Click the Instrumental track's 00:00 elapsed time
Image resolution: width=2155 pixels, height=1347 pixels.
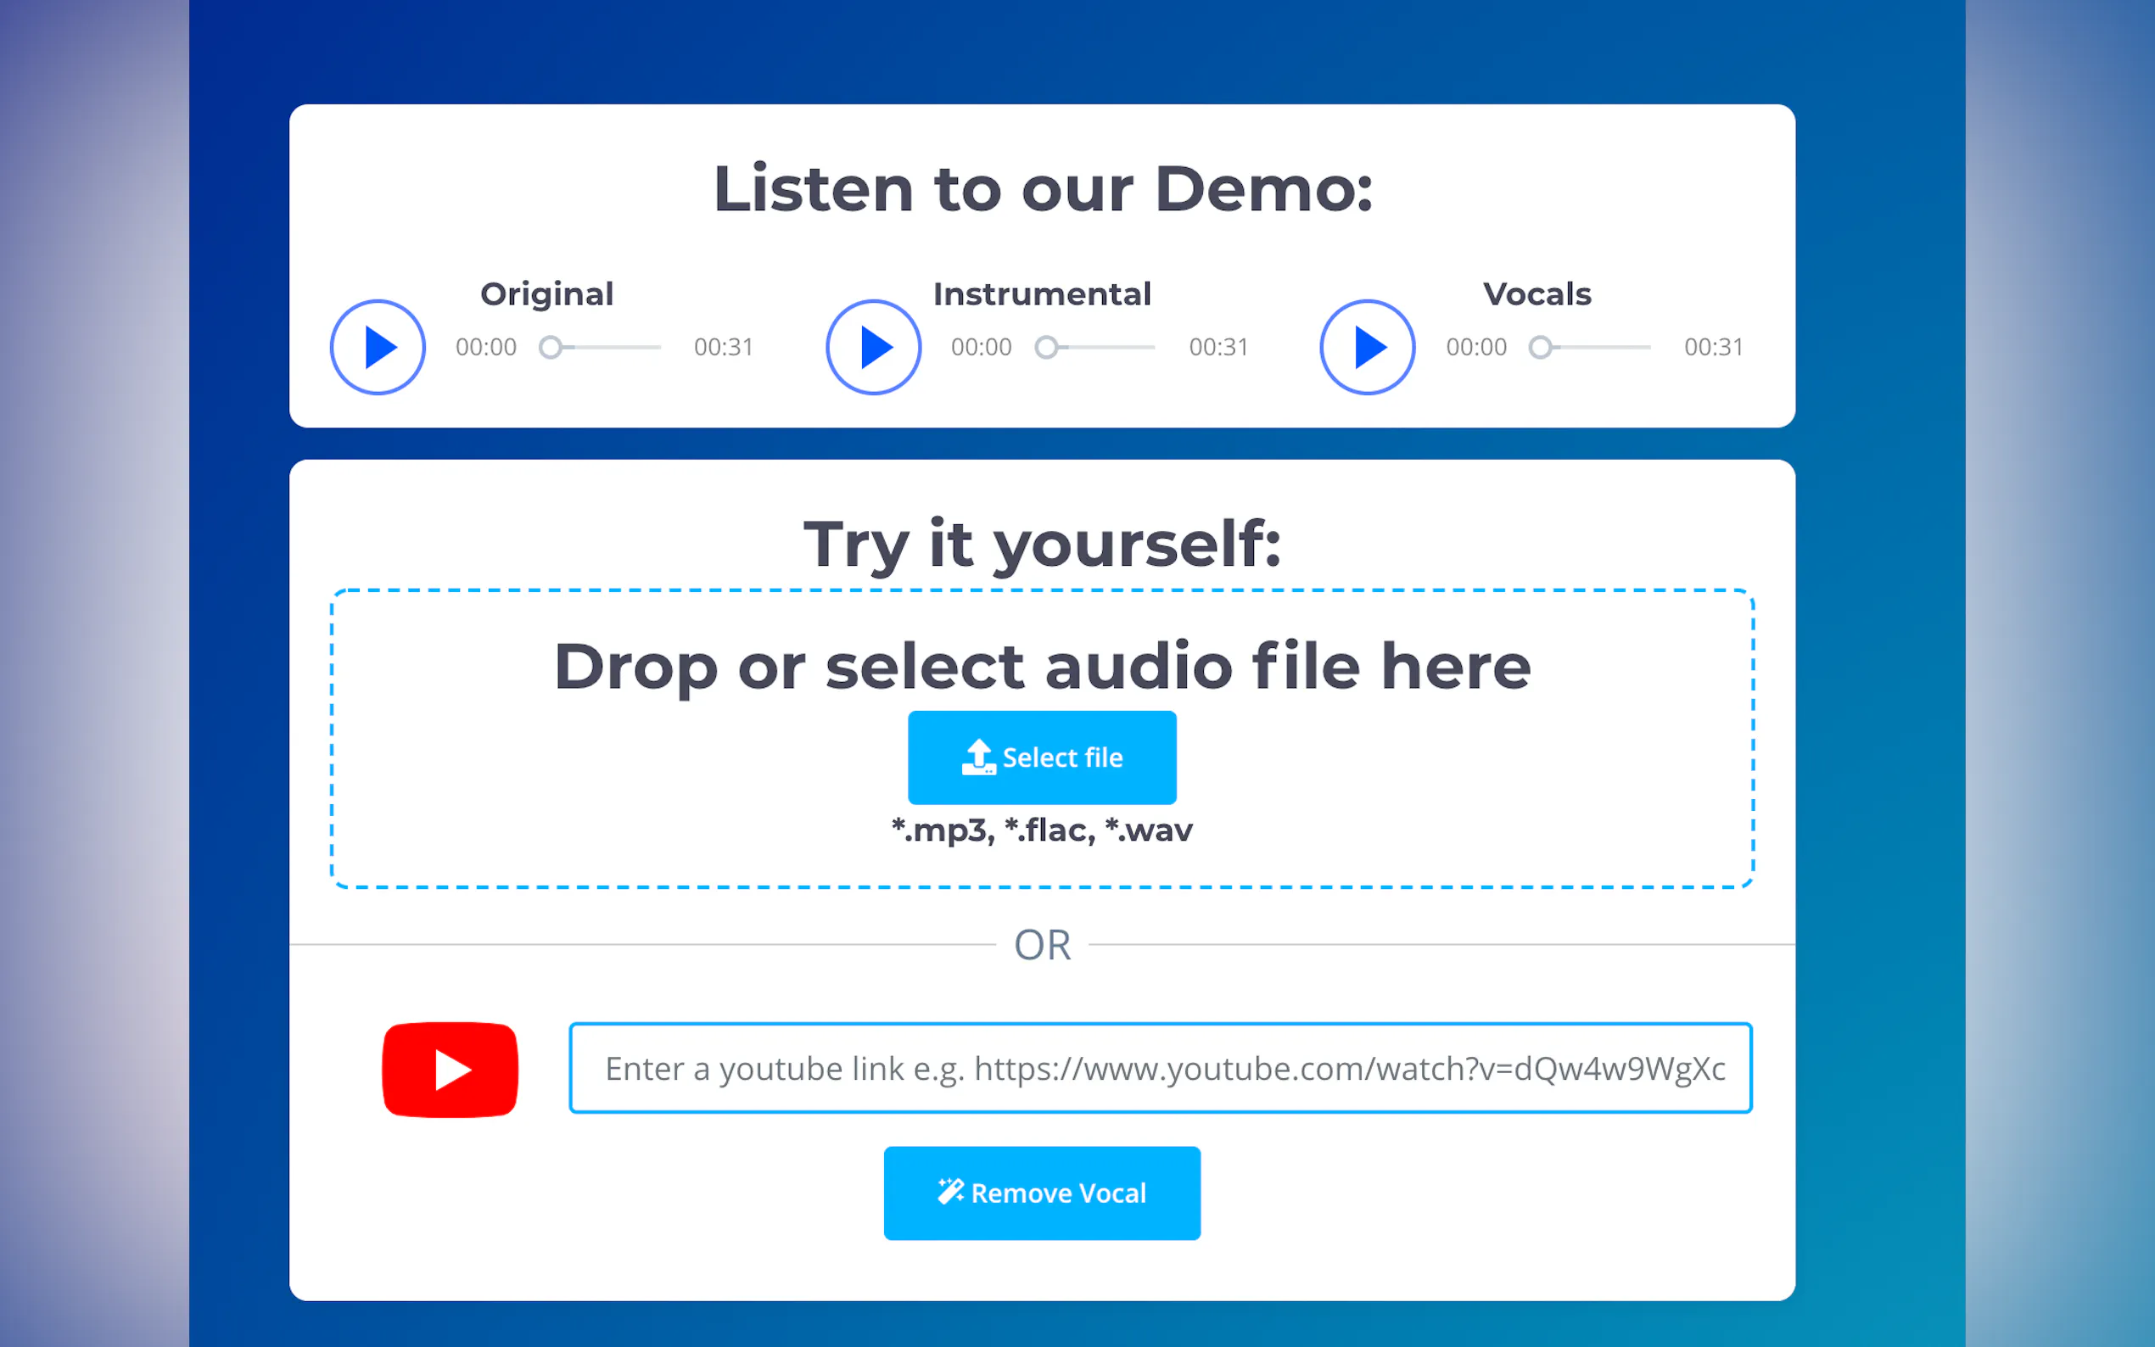[981, 348]
